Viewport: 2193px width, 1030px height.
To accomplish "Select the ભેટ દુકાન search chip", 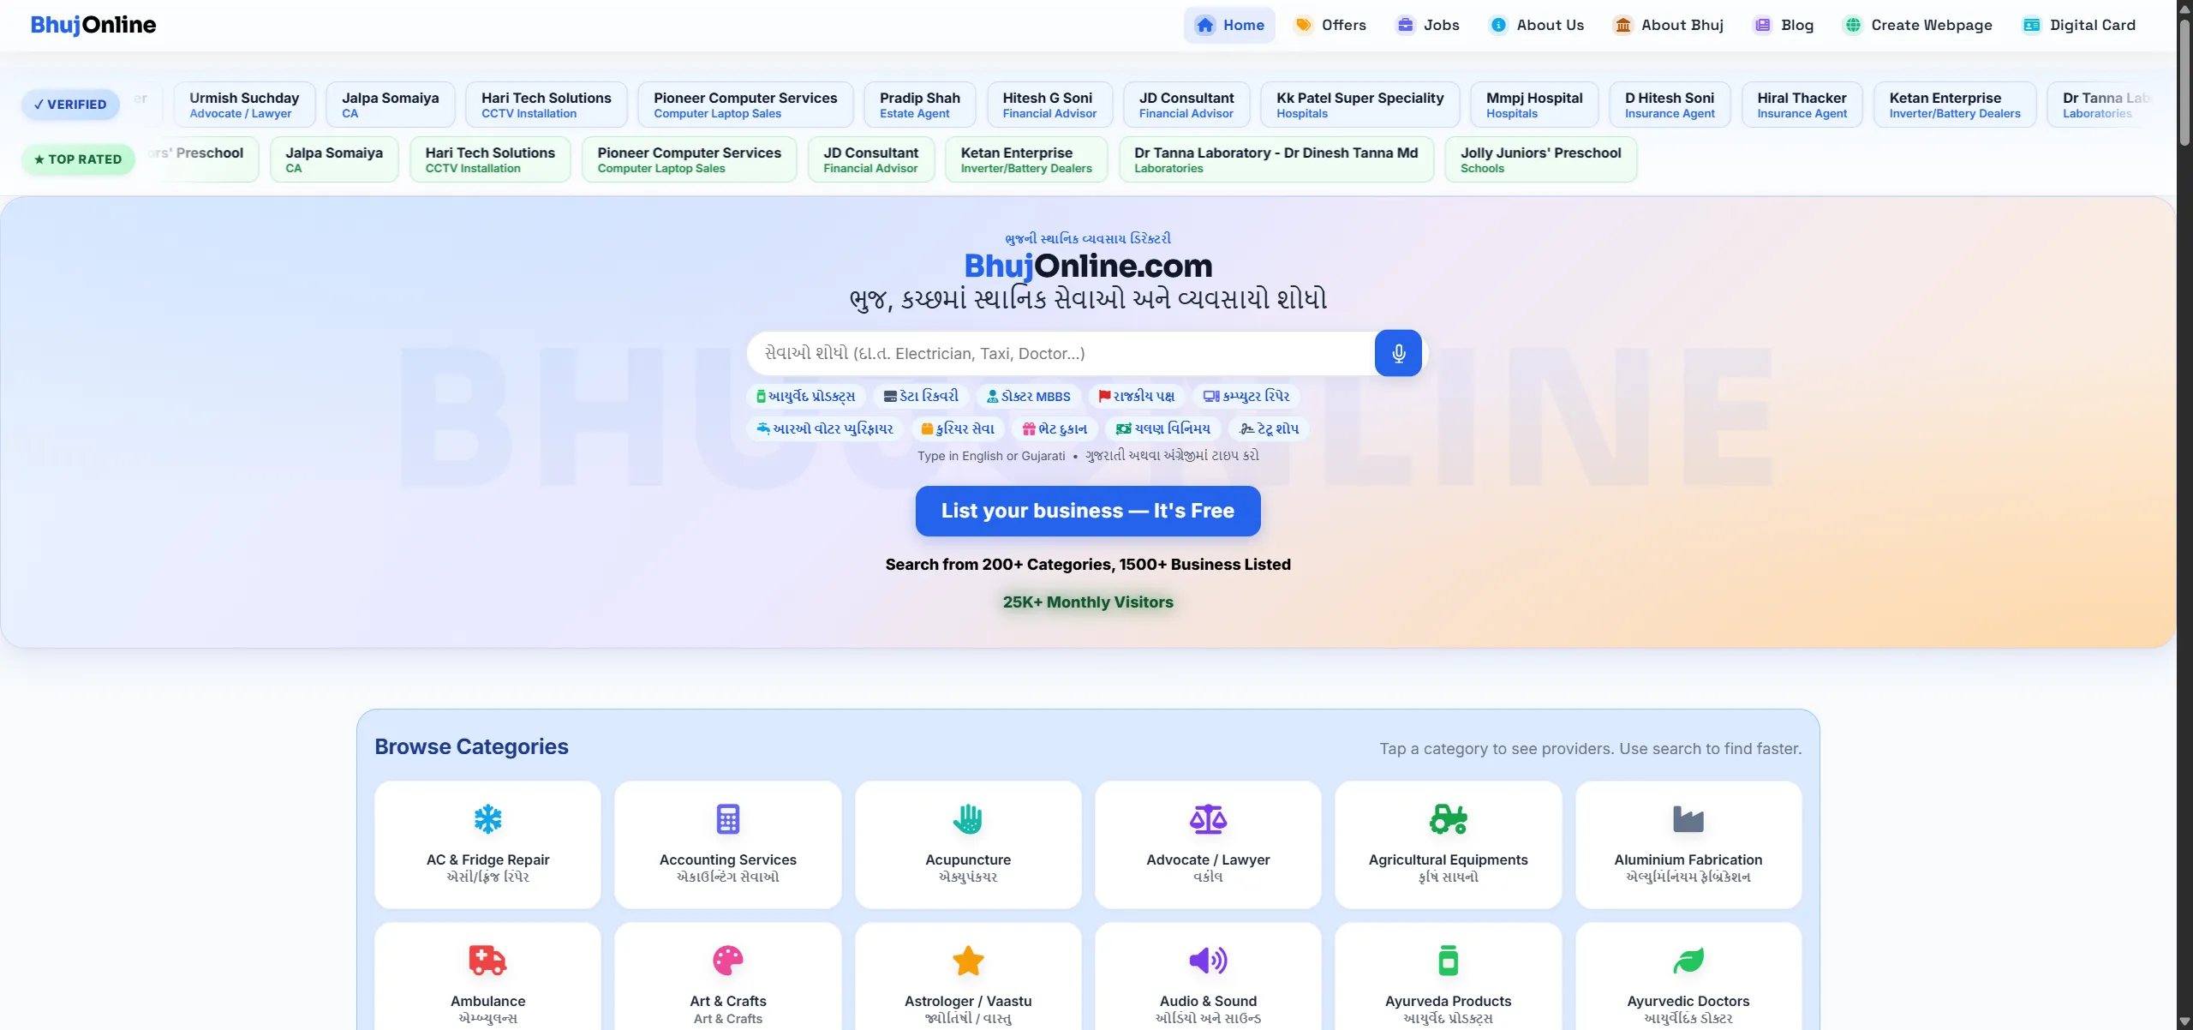I will coord(1055,428).
